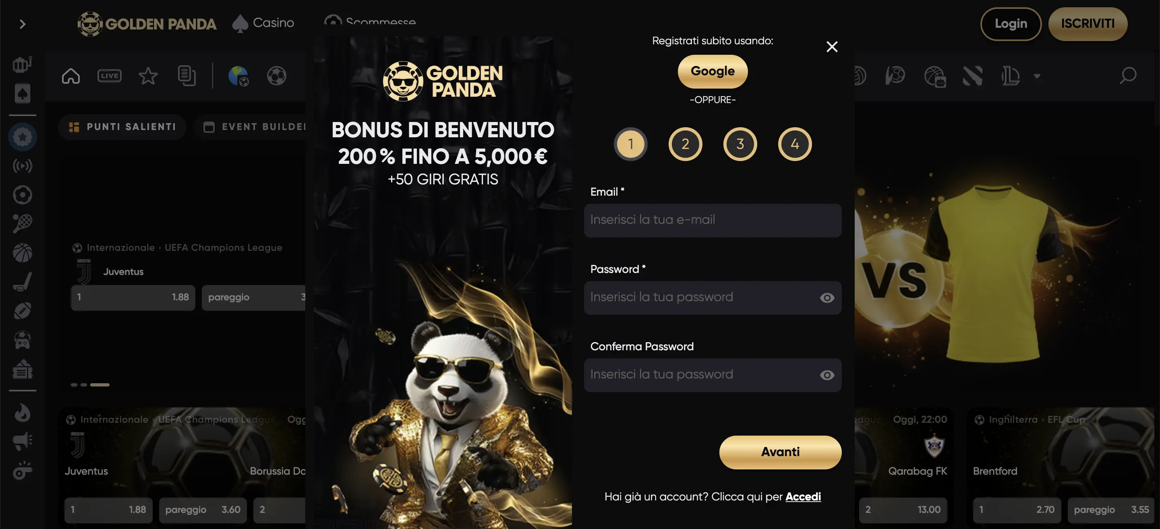
Task: Select the LIVE events icon
Action: pyautogui.click(x=110, y=76)
